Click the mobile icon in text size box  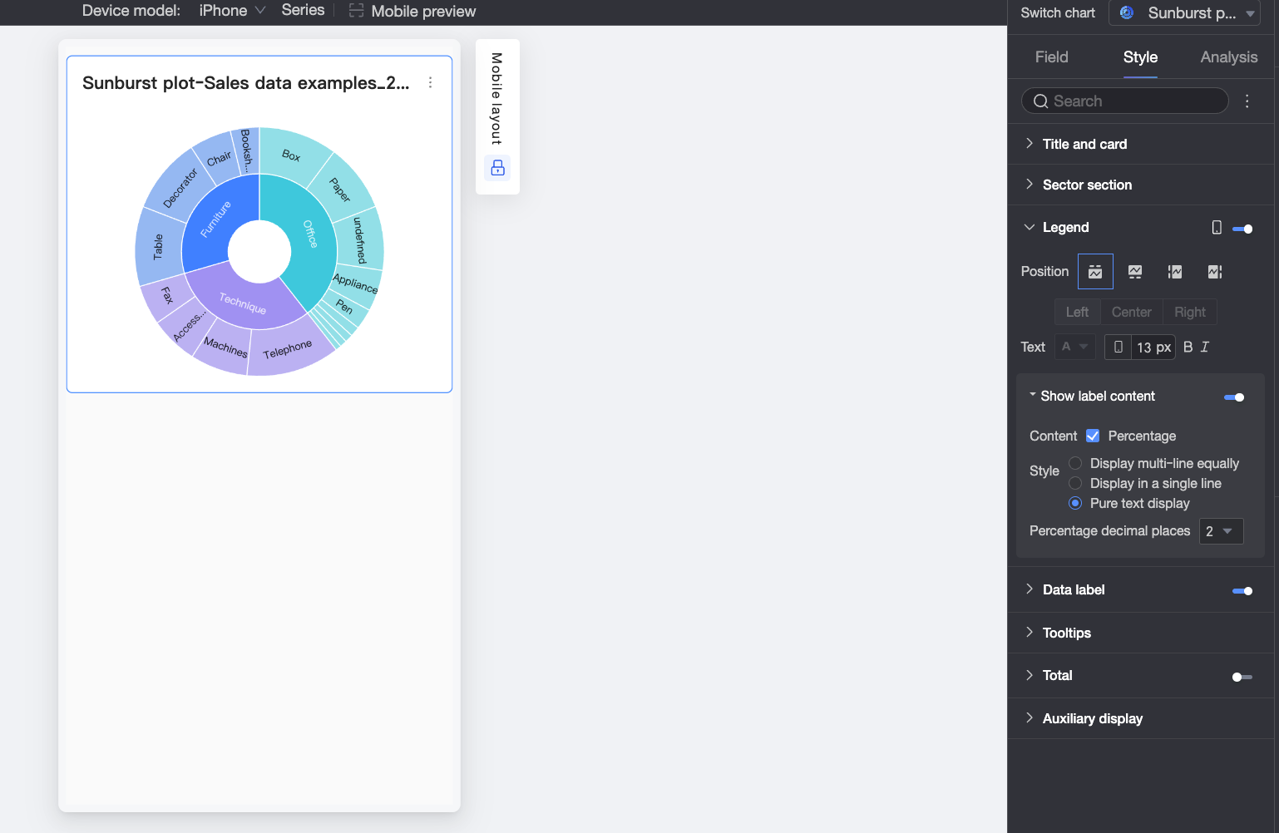[1119, 347]
